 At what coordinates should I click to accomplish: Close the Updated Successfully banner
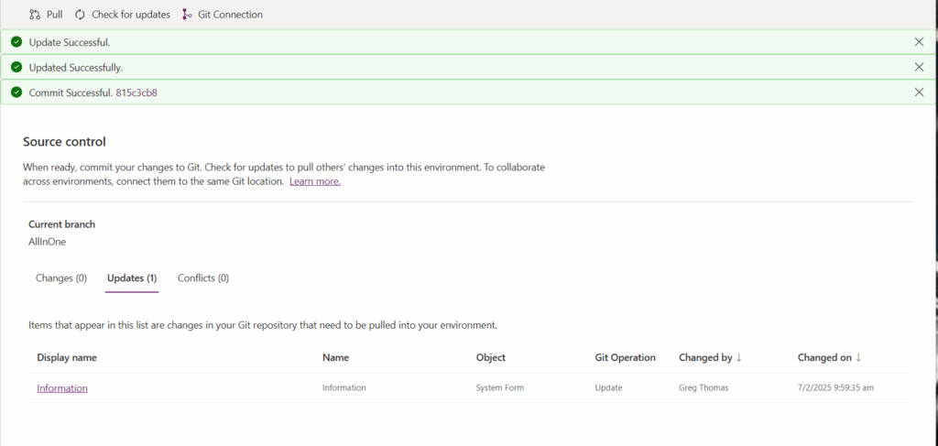click(x=919, y=67)
